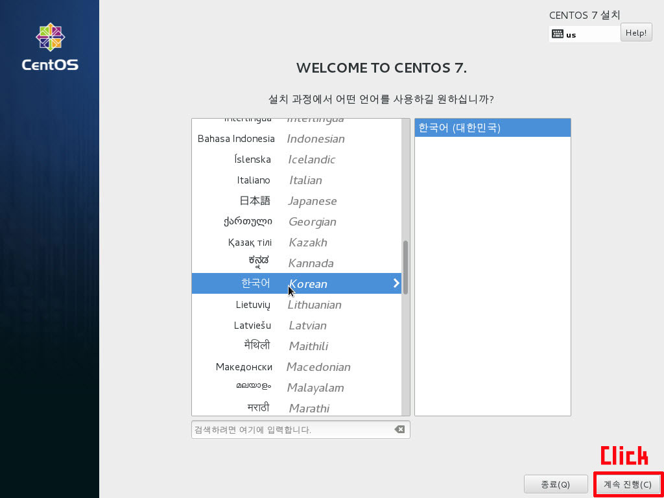Open the us keyboard layout indicator
This screenshot has height=498, width=664.
584,34
